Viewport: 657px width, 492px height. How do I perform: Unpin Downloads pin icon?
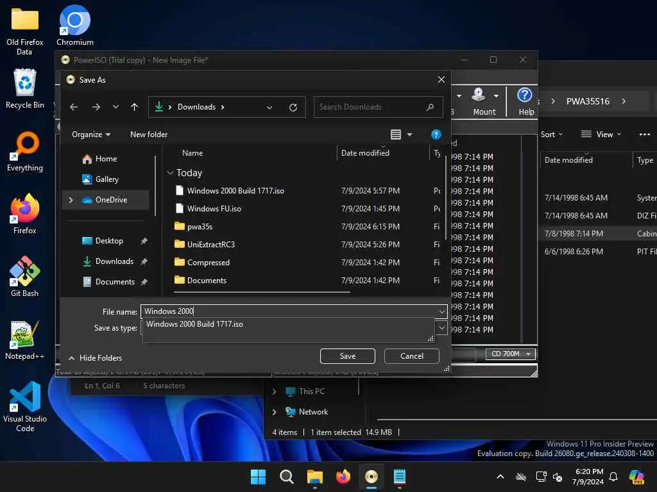(144, 261)
